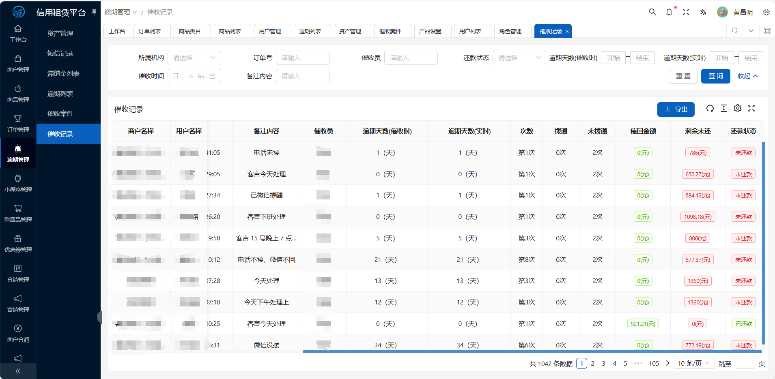
Task: Open 附属品管理 in the sidebar
Action: click(x=18, y=214)
